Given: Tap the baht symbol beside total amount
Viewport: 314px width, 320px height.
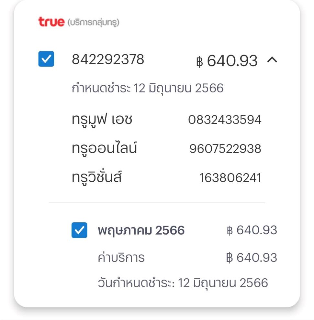Looking at the screenshot, I should [x=199, y=62].
